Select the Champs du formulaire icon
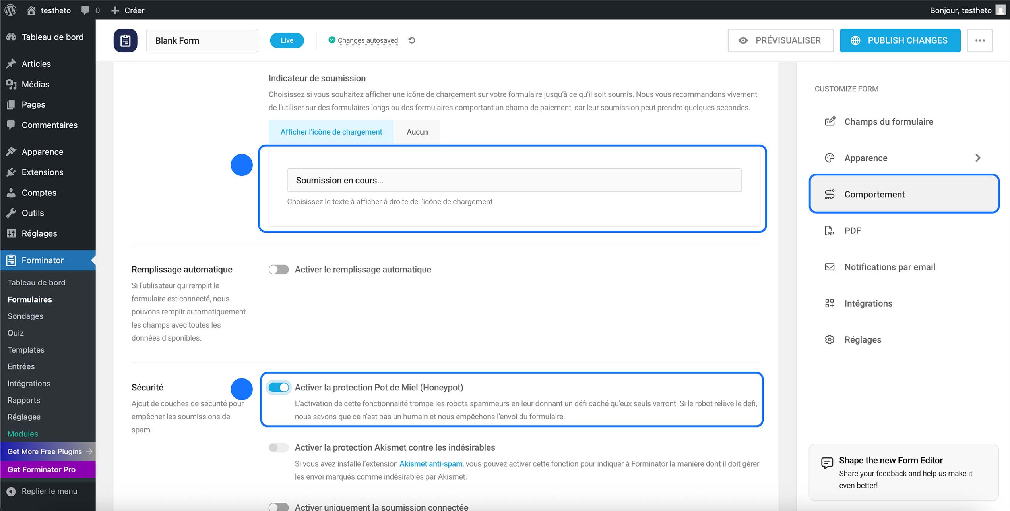1010x511 pixels. coord(830,121)
